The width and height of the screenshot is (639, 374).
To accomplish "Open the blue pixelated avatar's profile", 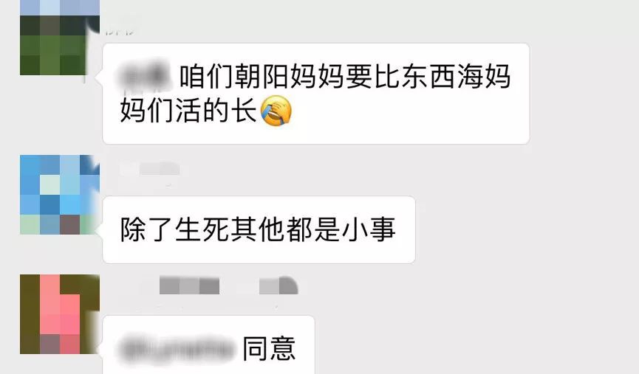I will (60, 195).
